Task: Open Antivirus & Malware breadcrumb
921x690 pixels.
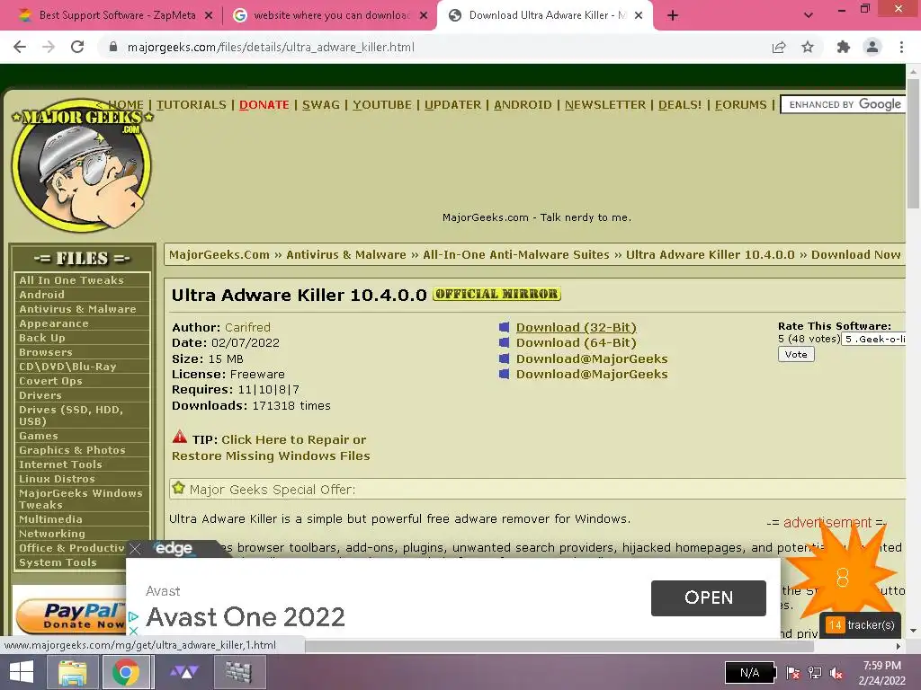Action: click(x=346, y=254)
